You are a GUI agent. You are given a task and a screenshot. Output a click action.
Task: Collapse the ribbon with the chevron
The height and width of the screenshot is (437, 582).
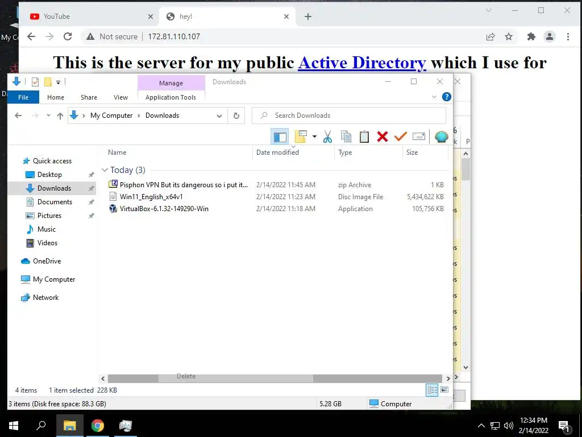[x=434, y=97]
